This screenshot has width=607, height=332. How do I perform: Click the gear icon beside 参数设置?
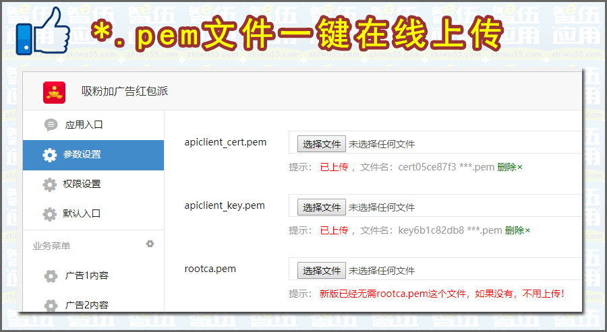tap(49, 155)
